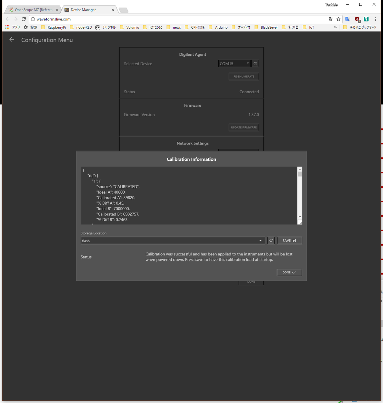
Task: Click the back arrow beside Configuration Menu
Action: tap(12, 40)
